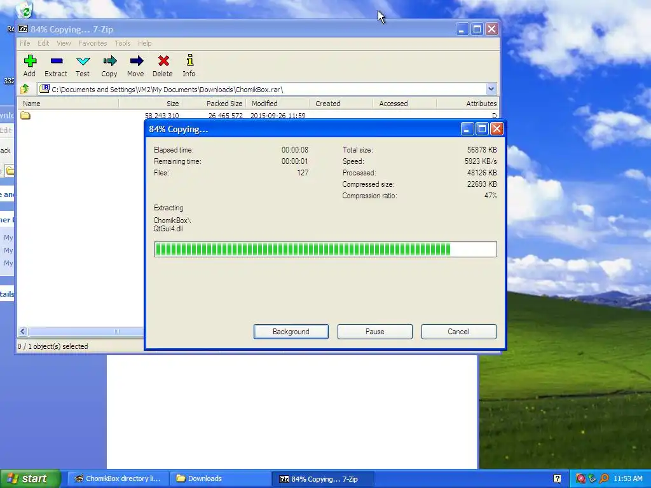Sort by Modified column header
The height and width of the screenshot is (488, 651).
point(277,104)
